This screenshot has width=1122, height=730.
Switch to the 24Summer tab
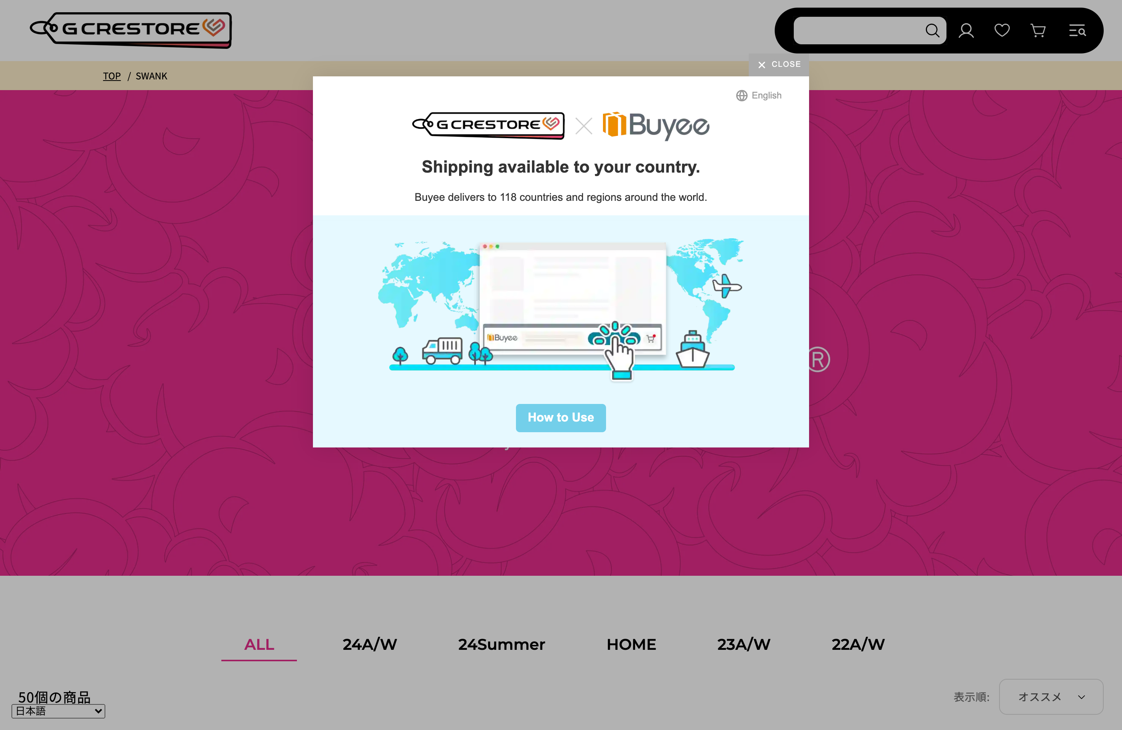[x=501, y=644]
